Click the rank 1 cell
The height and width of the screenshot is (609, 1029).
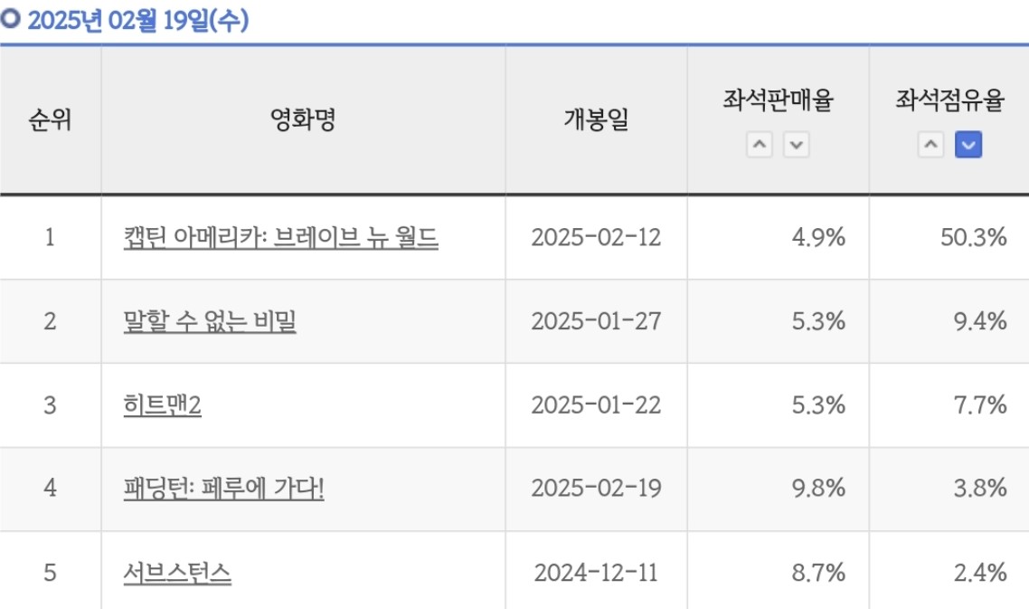(50, 238)
